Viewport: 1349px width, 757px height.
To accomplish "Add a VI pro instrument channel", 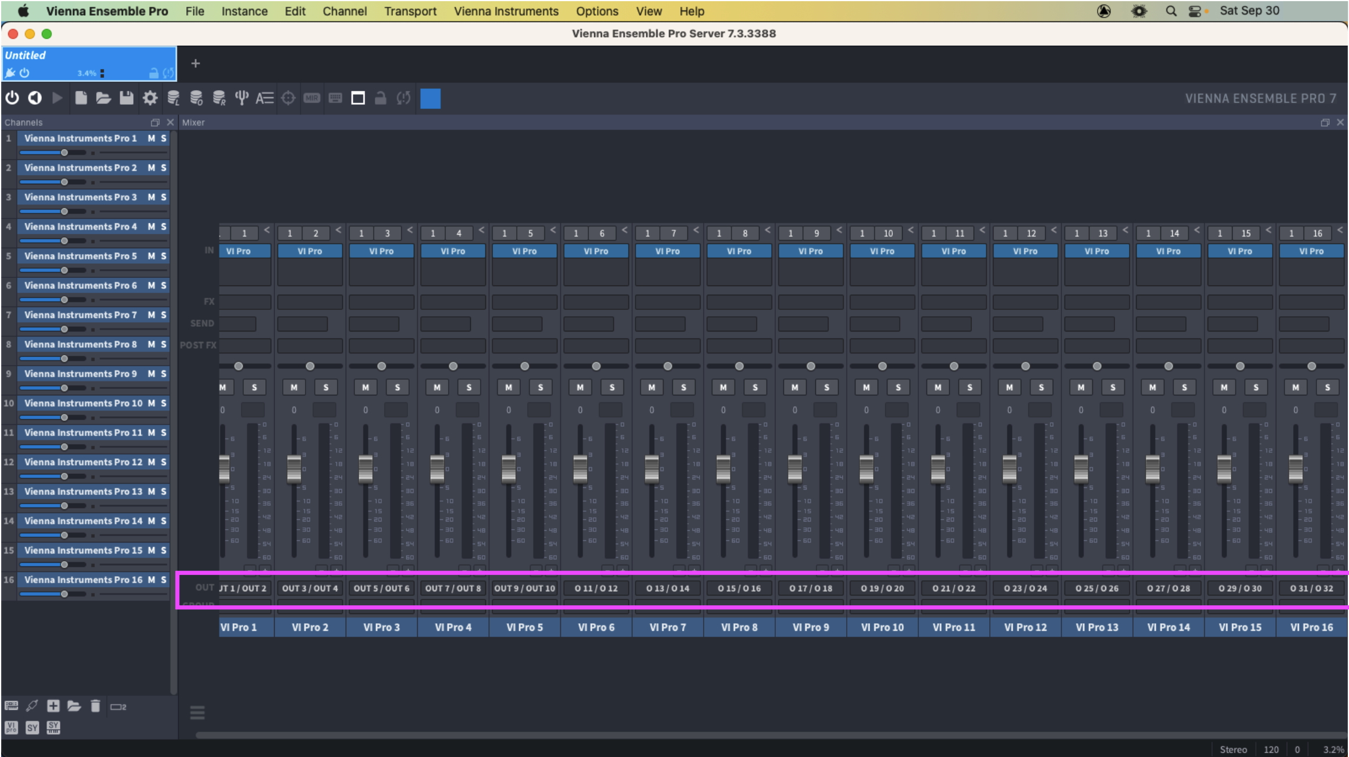I will (x=11, y=727).
